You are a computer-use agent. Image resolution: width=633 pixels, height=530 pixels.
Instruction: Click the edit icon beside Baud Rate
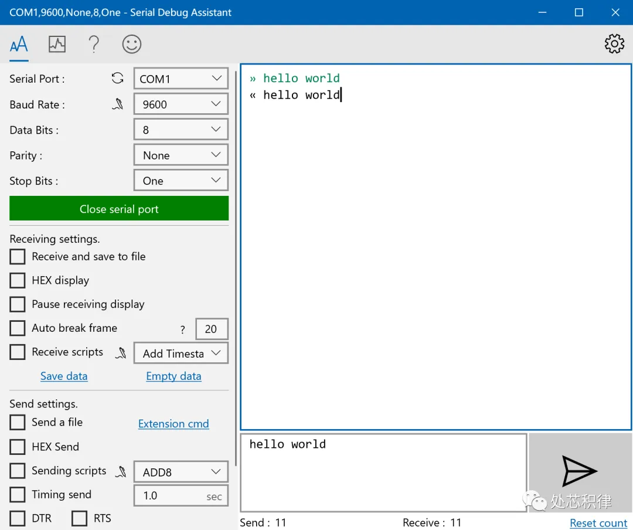(x=119, y=104)
